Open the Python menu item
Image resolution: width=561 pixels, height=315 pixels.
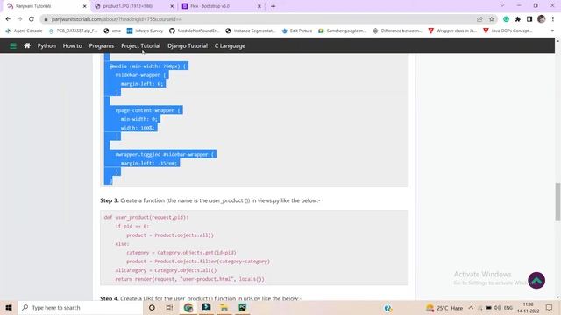point(46,46)
